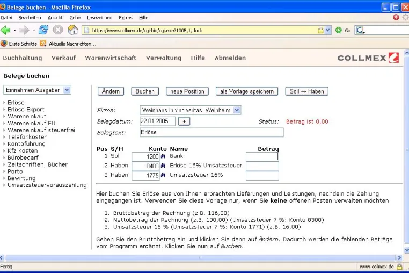Viewport: 409px width, 273px height.
Task: Open the Firma dropdown Weinhaus in vino veritas
Action: (191, 110)
